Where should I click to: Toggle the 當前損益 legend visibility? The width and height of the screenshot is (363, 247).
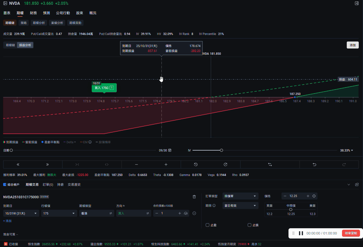30,142
